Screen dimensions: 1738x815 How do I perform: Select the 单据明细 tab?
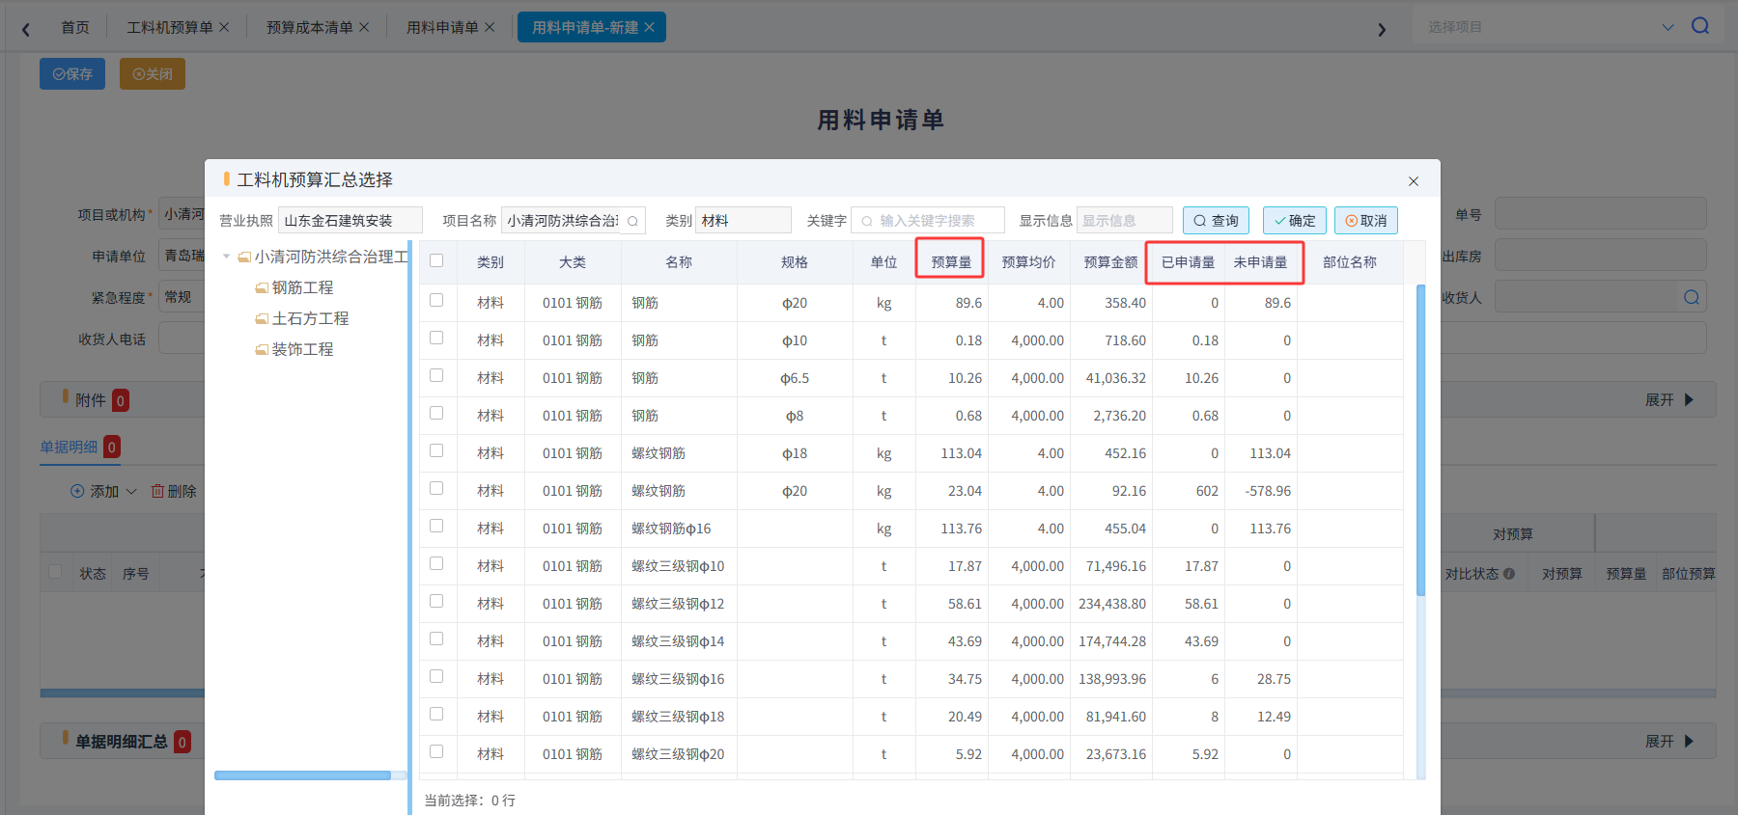(69, 447)
